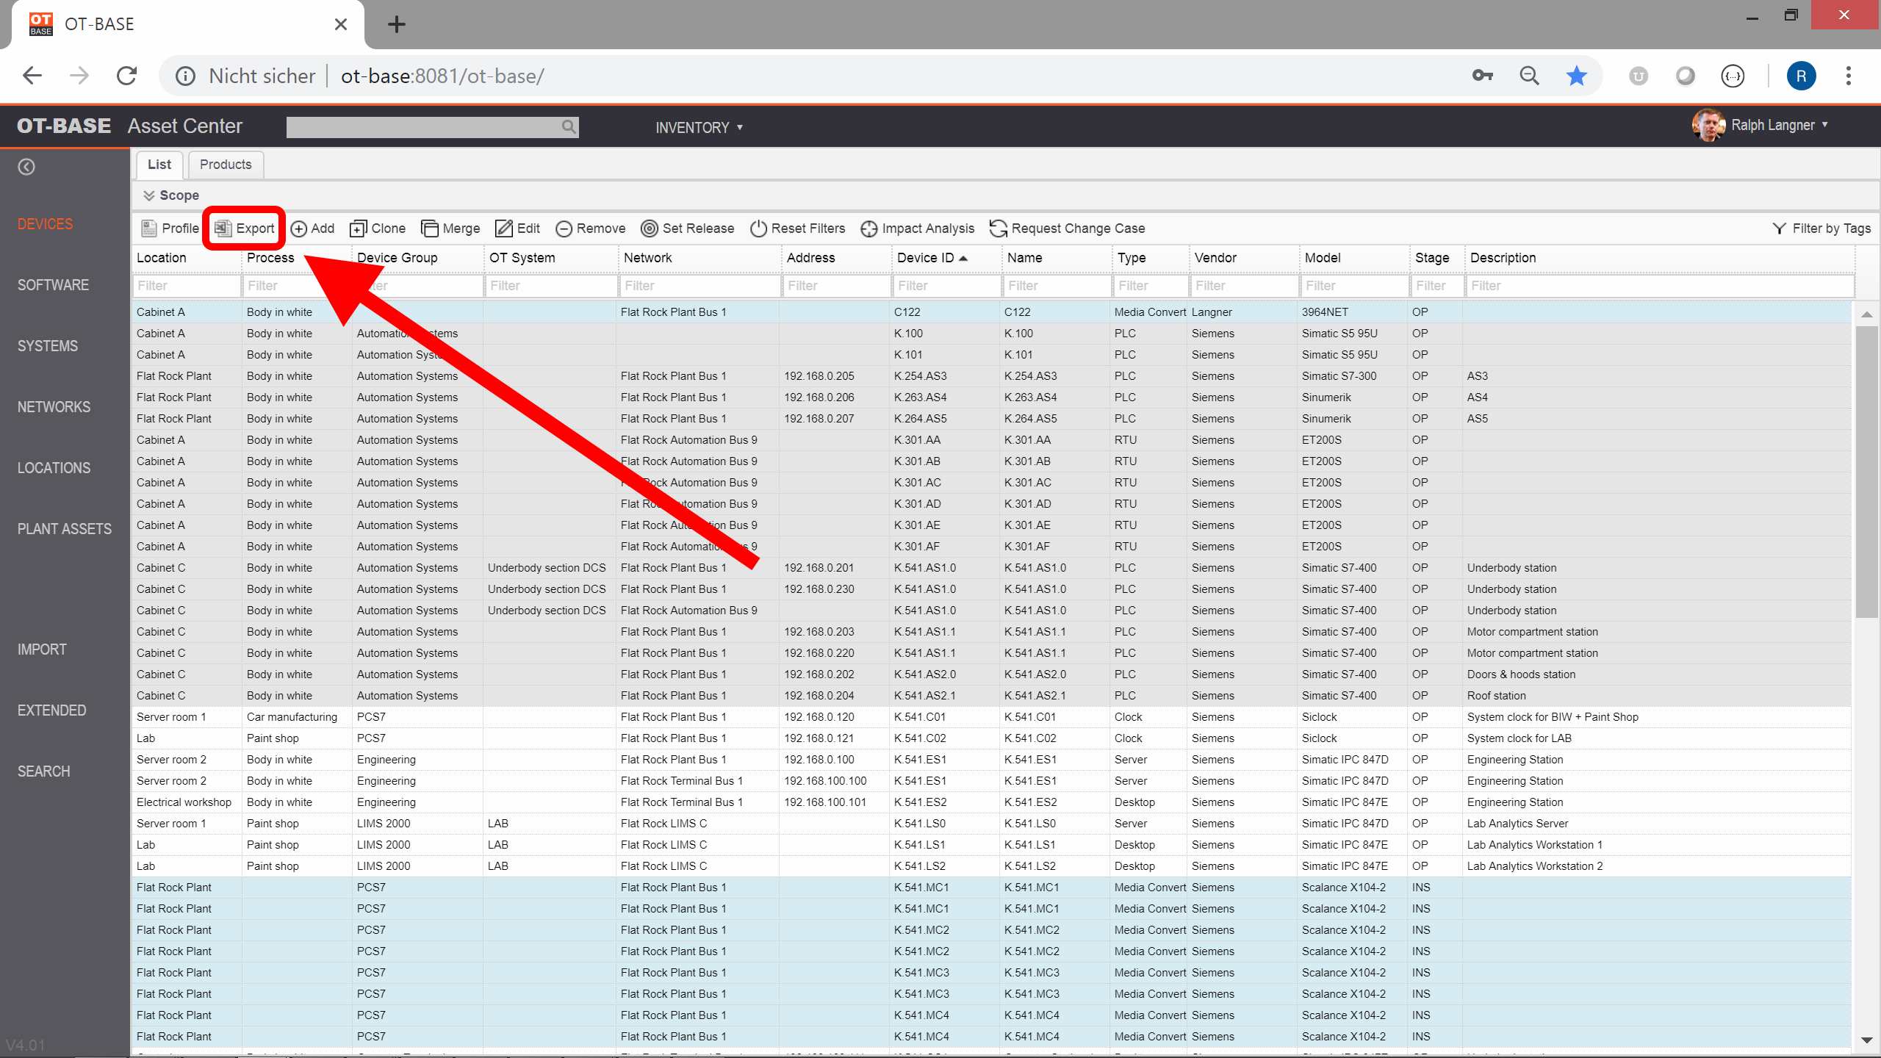Open the INVENTORY dropdown menu

tap(699, 127)
